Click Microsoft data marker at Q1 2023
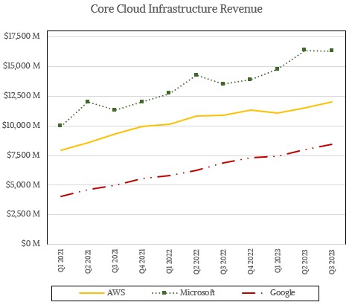352x305 pixels. point(277,69)
